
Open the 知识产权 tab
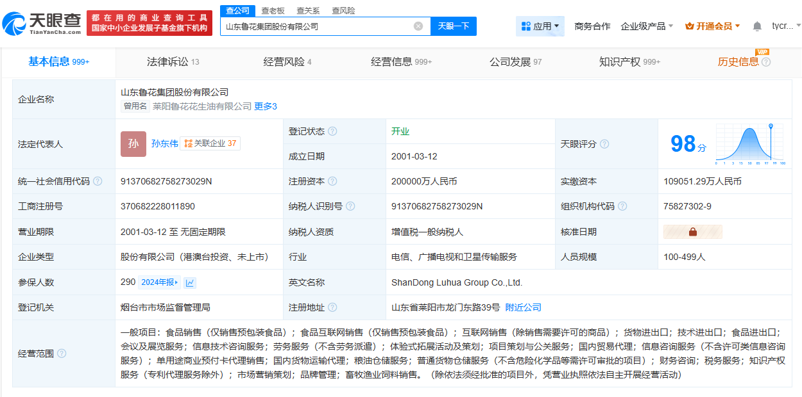coord(630,62)
